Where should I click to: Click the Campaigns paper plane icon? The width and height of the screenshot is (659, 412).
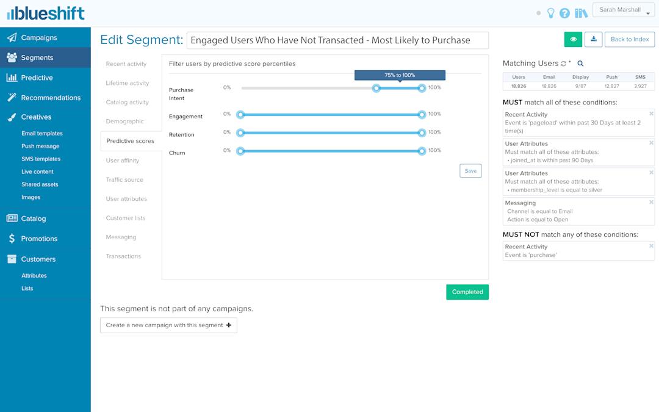pyautogui.click(x=12, y=37)
